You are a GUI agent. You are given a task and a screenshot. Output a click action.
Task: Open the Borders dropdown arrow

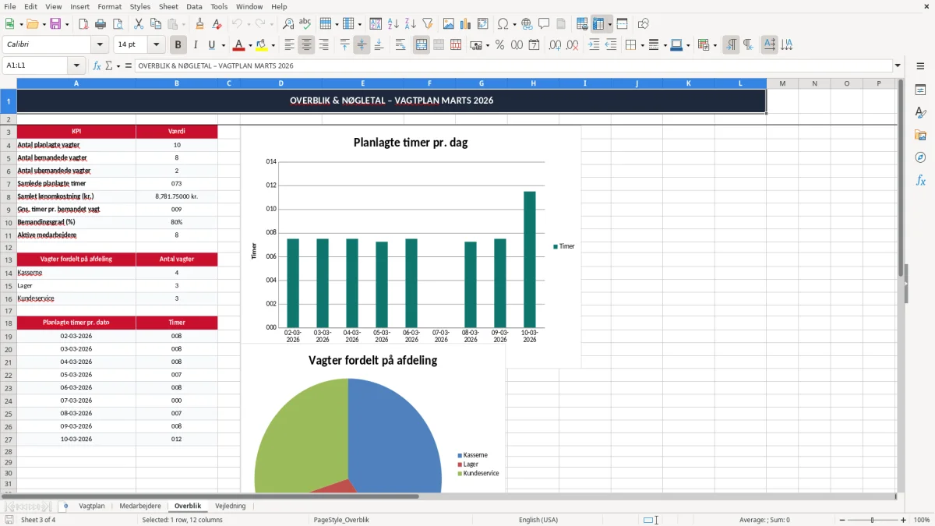pyautogui.click(x=642, y=45)
